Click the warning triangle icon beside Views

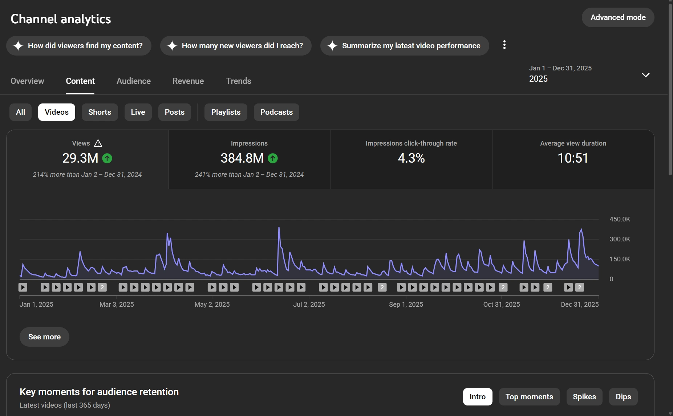[x=98, y=143]
